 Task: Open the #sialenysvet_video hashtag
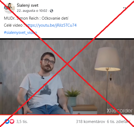20,33
